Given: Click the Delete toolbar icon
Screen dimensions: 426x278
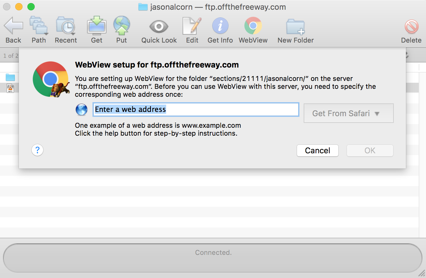Looking at the screenshot, I should (x=411, y=26).
